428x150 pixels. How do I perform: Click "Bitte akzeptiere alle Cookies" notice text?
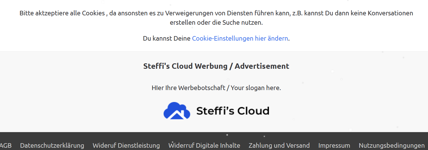point(62,13)
